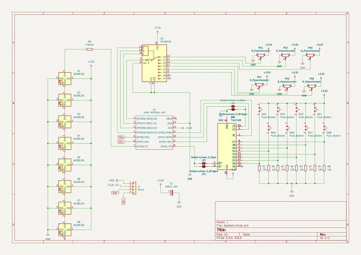Click the RV2 potentiometer symbol
Image resolution: width=361 pixels, height=255 pixels.
285,55
